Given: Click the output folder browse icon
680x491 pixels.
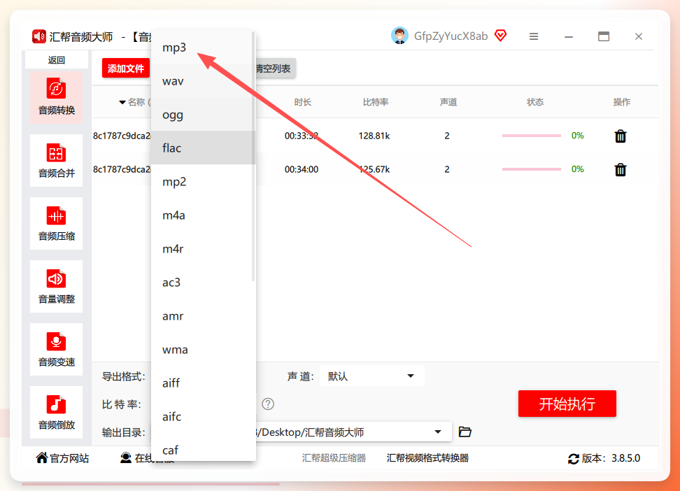Looking at the screenshot, I should point(465,432).
